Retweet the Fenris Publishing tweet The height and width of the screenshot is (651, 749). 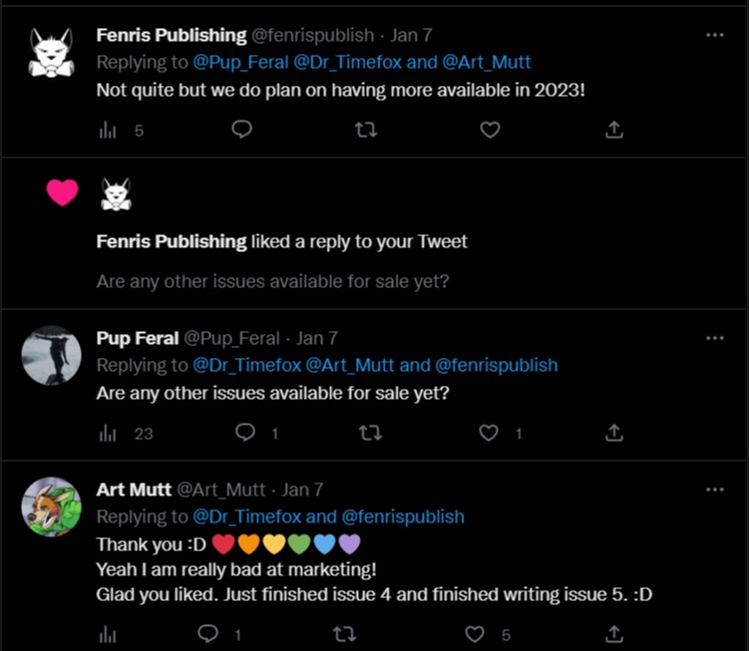point(366,130)
